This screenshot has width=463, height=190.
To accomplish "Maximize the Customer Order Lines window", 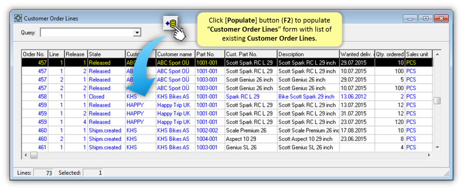I will (425, 18).
